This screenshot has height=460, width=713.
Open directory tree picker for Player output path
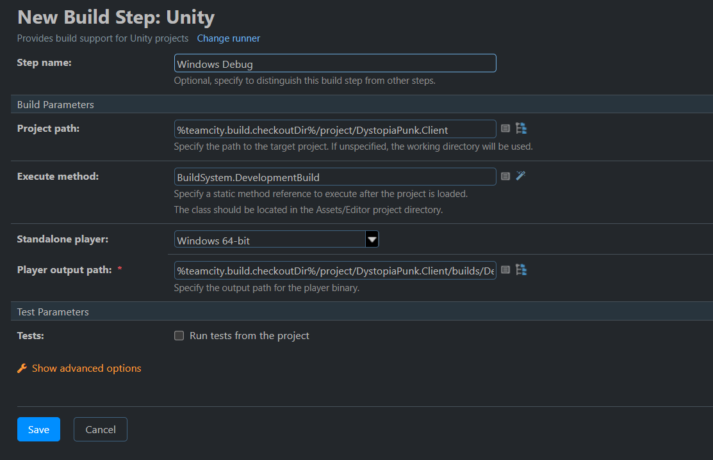521,270
